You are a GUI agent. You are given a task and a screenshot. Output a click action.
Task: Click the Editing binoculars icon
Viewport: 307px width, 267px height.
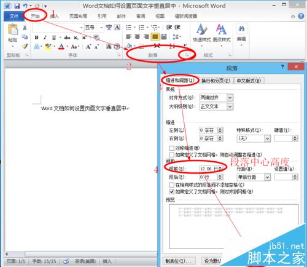tap(241, 28)
